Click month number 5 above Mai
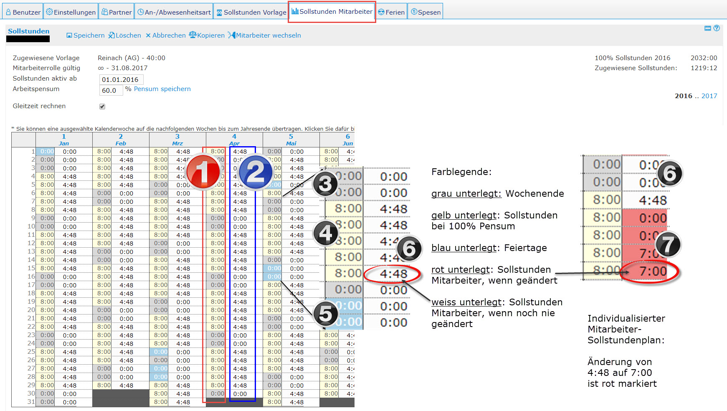Image resolution: width=727 pixels, height=411 pixels. (291, 137)
